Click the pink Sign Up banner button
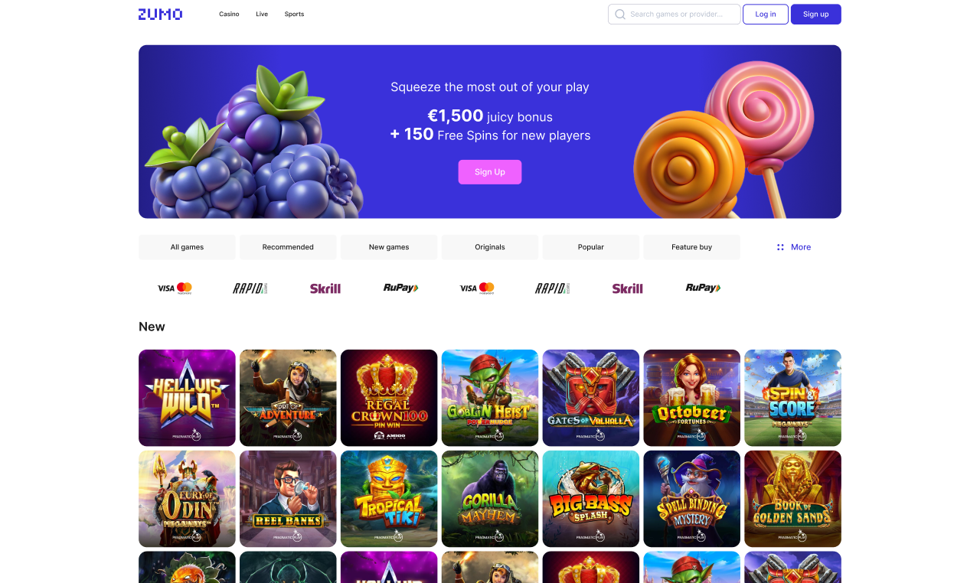This screenshot has height=583, width=980. [x=490, y=172]
